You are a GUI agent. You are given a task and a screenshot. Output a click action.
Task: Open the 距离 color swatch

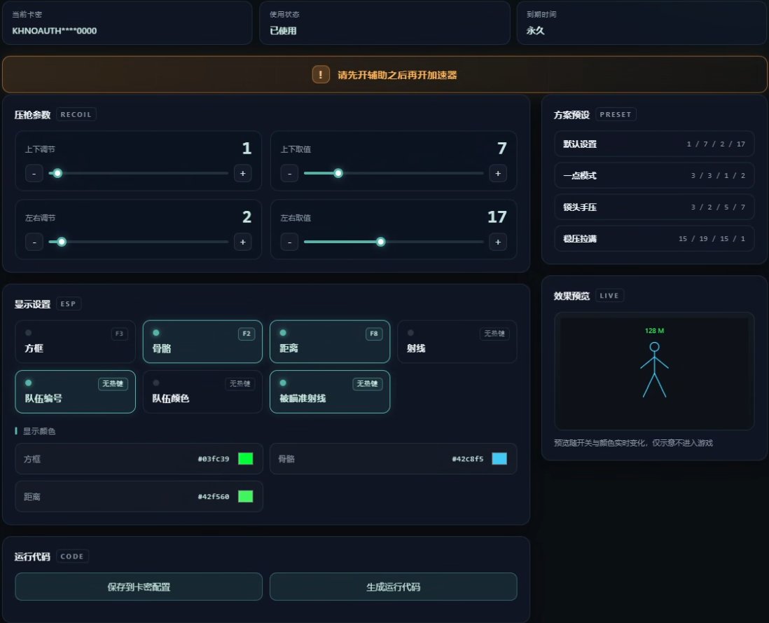[246, 496]
